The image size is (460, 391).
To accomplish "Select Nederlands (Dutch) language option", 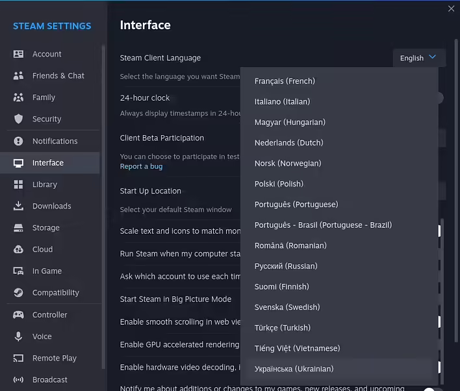I will 339,142.
